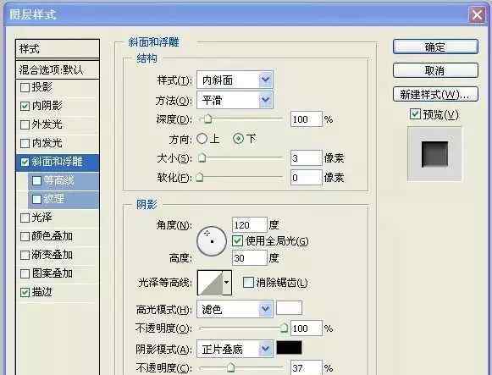Enable the 消除锯齿 anti-alias checkbox
This screenshot has width=492, height=375.
[248, 282]
